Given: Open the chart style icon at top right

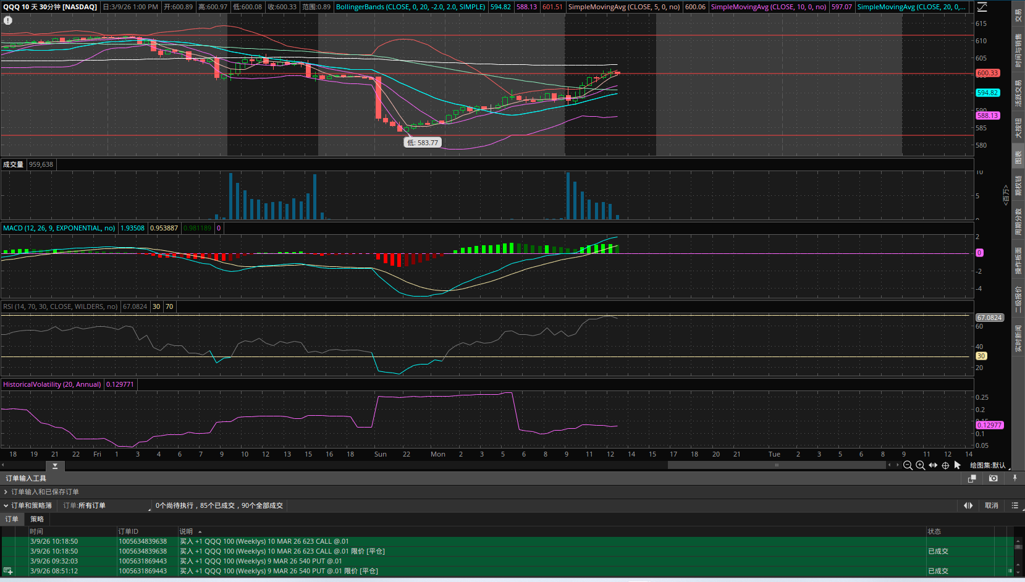Looking at the screenshot, I should [x=982, y=7].
